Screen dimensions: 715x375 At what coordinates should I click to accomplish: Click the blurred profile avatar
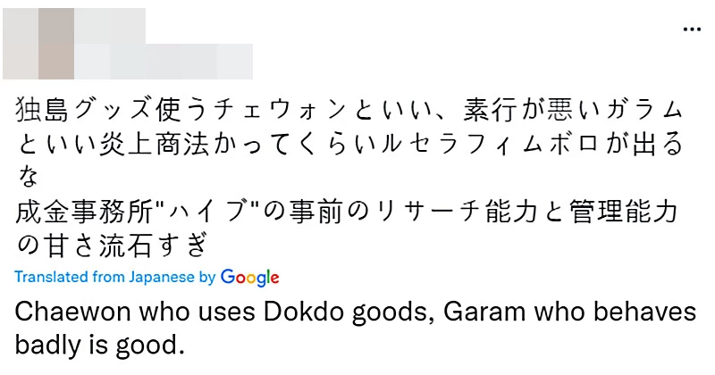click(38, 44)
